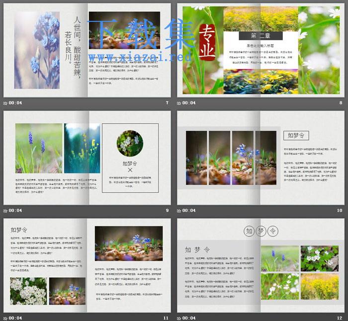The width and height of the screenshot is (348, 321).
Task: Click slide number 7 label
Action: coord(167,103)
